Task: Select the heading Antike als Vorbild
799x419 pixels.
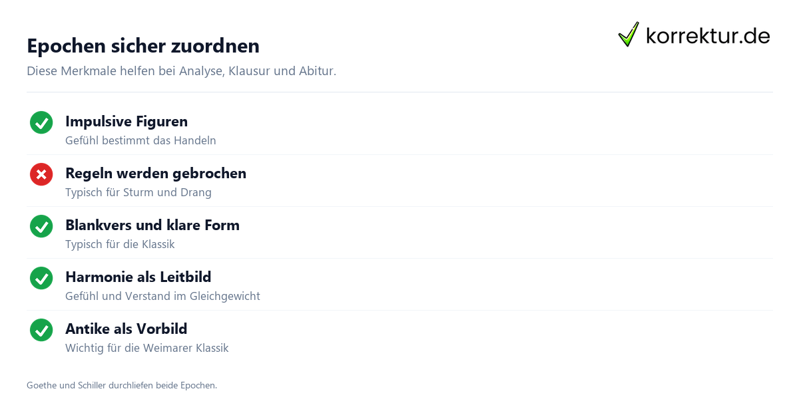Action: coord(127,329)
